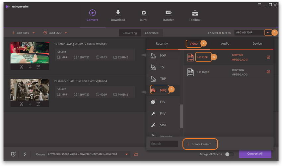Select the HD 1080P preset icon
This screenshot has width=282, height=166.
(190, 72)
